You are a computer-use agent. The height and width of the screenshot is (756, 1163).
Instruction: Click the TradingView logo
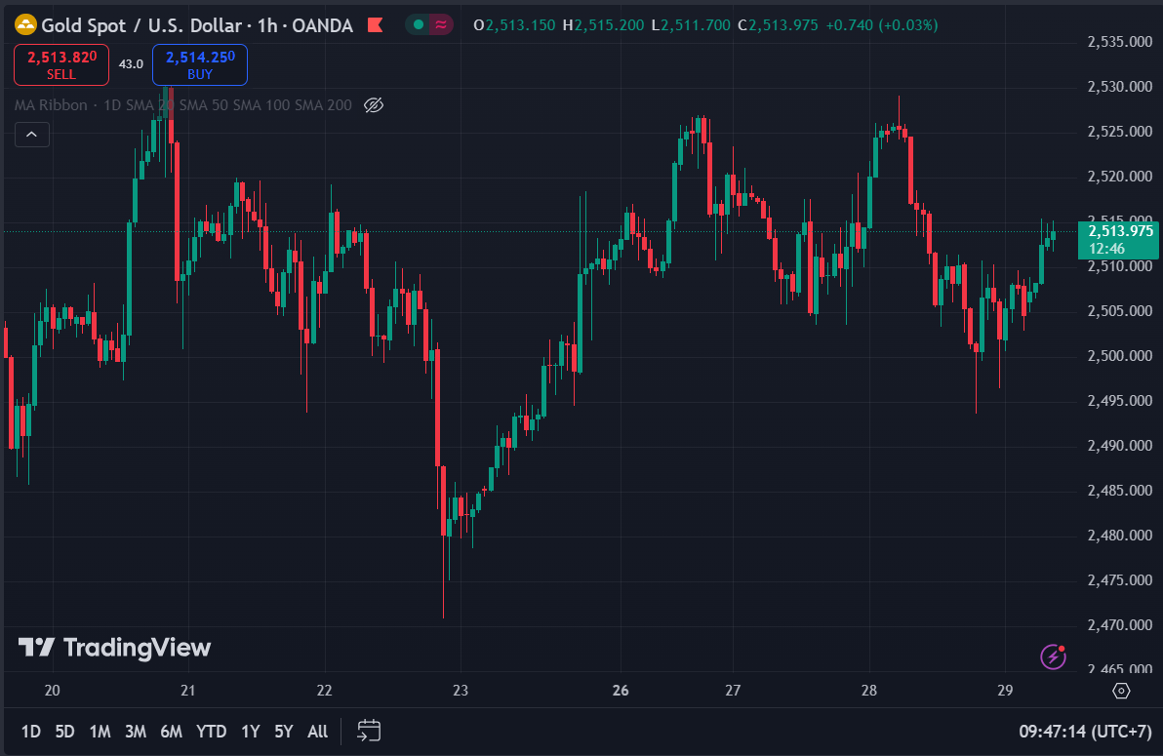click(x=115, y=648)
